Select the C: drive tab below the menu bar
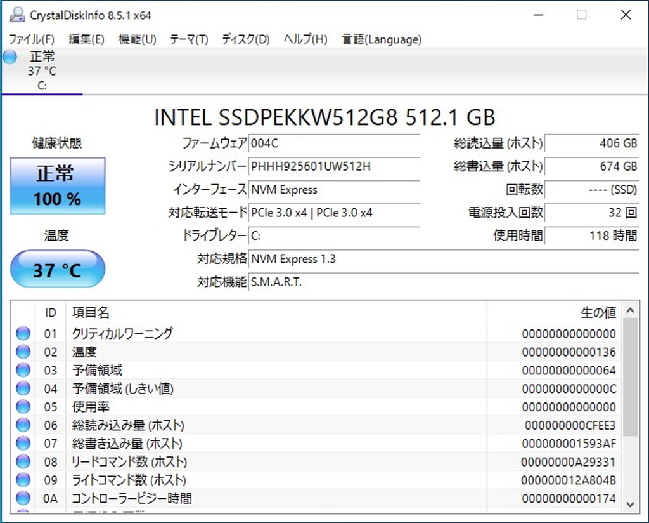The image size is (649, 523). tap(41, 70)
